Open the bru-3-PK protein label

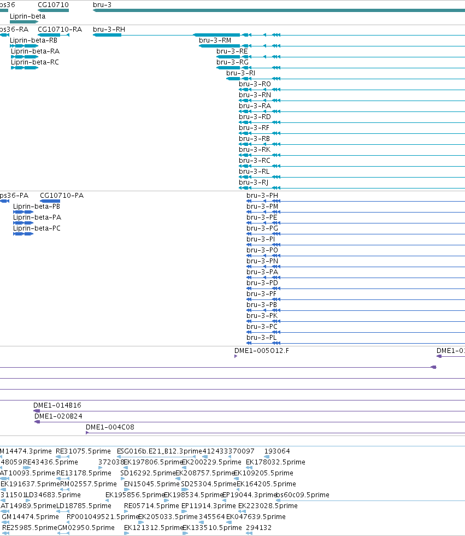click(262, 316)
